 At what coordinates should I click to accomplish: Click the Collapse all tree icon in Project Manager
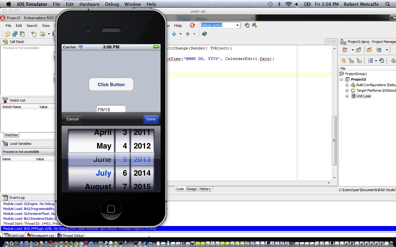(359, 61)
